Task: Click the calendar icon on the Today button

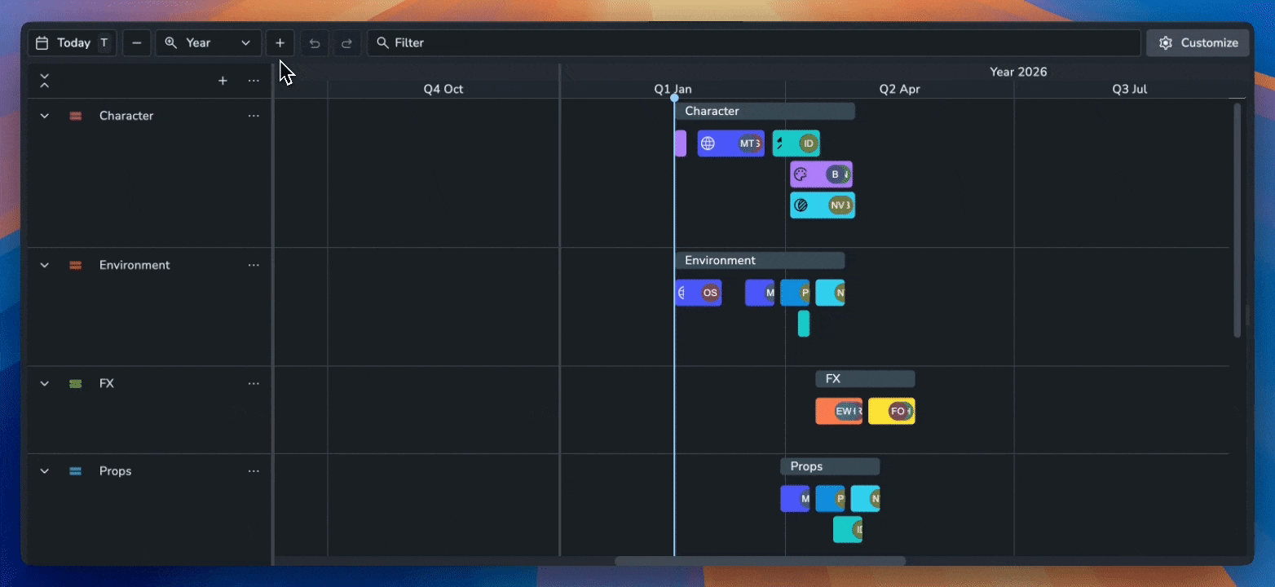Action: pos(41,42)
